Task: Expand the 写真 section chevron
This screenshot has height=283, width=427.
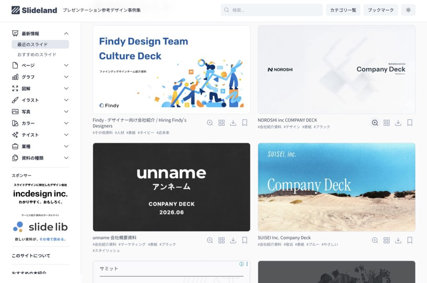Action: coord(66,112)
